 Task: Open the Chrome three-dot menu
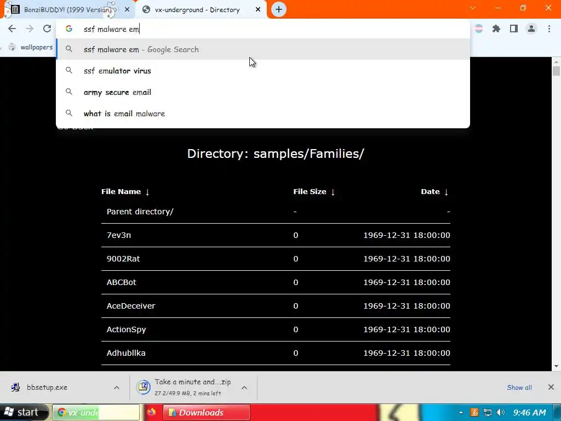point(549,29)
